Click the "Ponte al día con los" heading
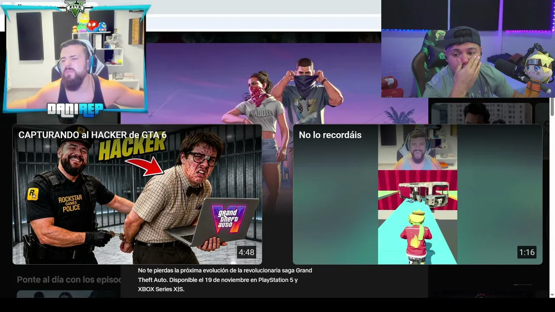The width and height of the screenshot is (555, 312). pyautogui.click(x=69, y=279)
